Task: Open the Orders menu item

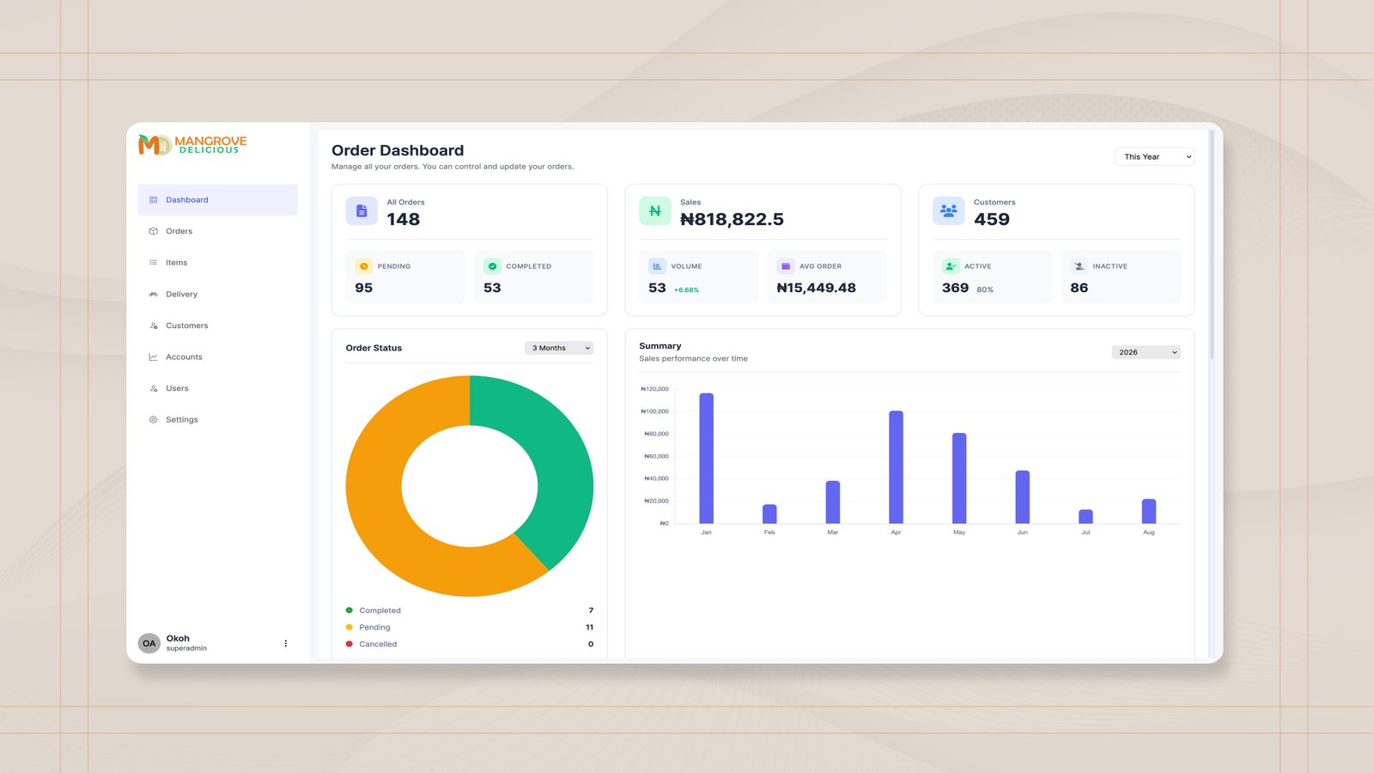Action: tap(217, 231)
